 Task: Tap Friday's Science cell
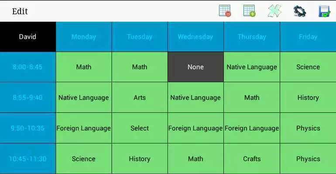click(308, 67)
